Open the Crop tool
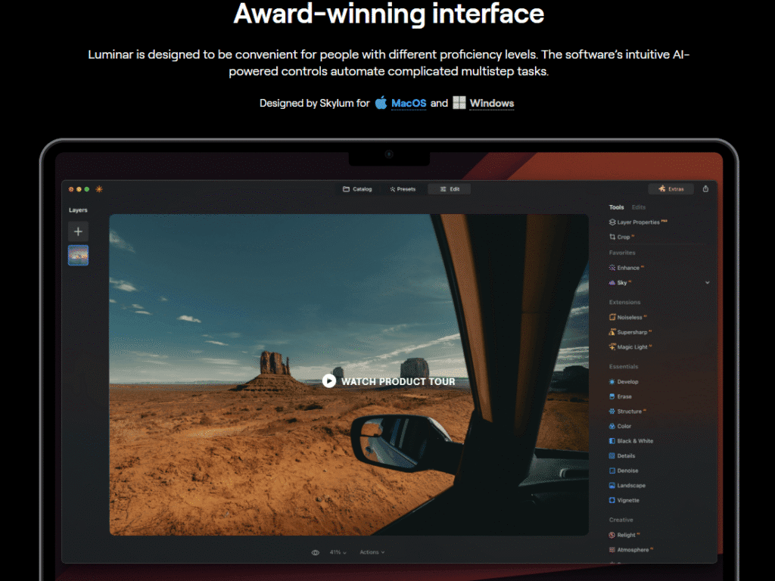The height and width of the screenshot is (581, 775). (621, 237)
